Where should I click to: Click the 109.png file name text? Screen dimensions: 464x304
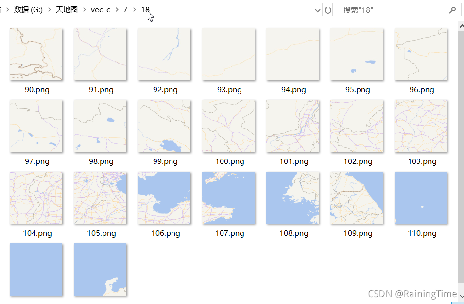tap(358, 233)
